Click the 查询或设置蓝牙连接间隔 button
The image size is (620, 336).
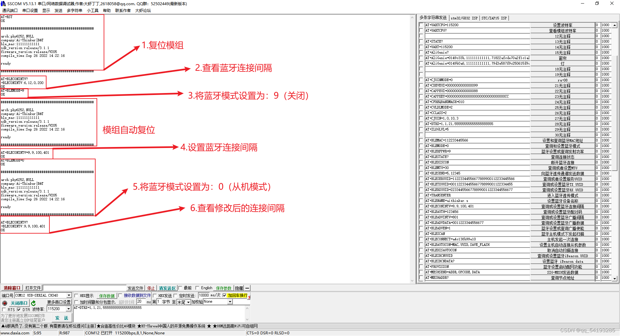563,206
